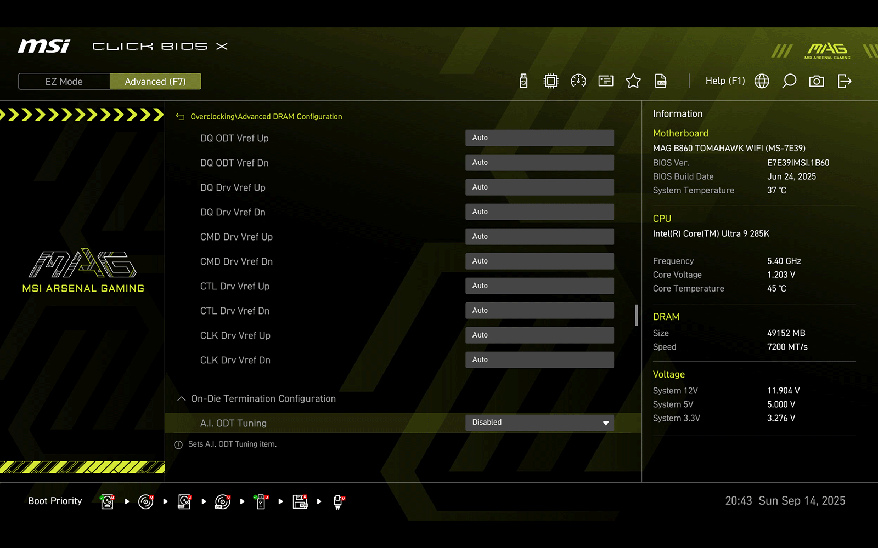Open the LOG file icon
Image resolution: width=878 pixels, height=548 pixels.
coord(661,81)
